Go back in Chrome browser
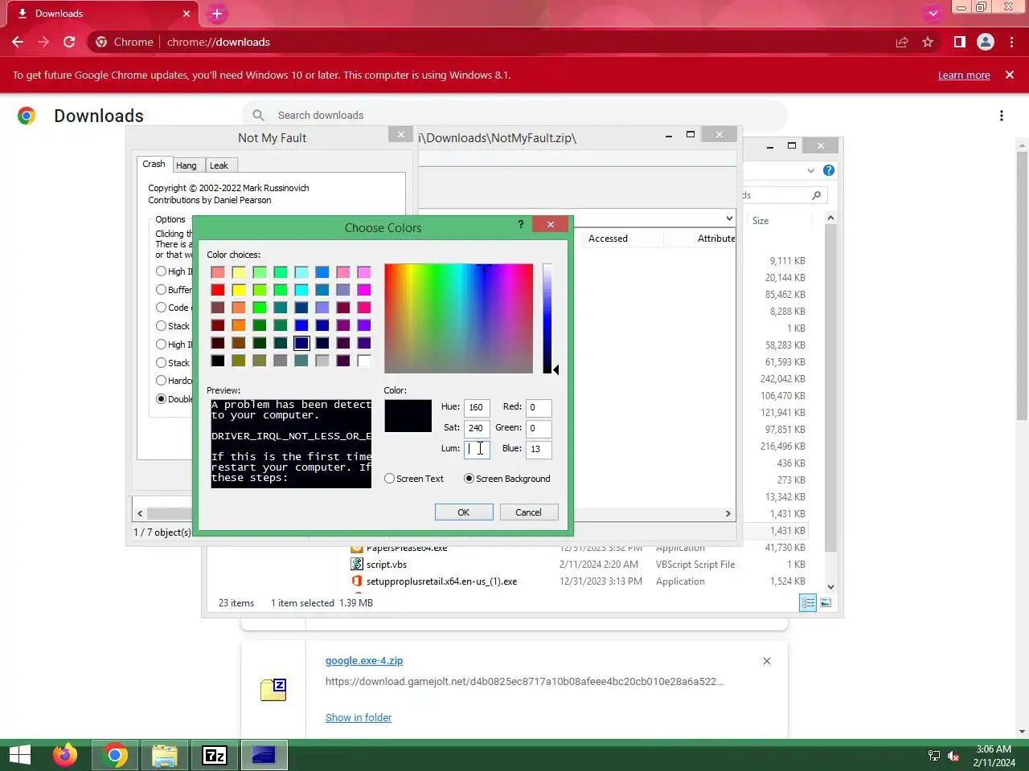The image size is (1029, 771). [x=18, y=42]
